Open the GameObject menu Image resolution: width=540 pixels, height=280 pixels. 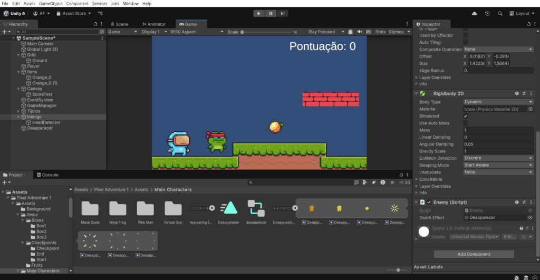point(51,4)
